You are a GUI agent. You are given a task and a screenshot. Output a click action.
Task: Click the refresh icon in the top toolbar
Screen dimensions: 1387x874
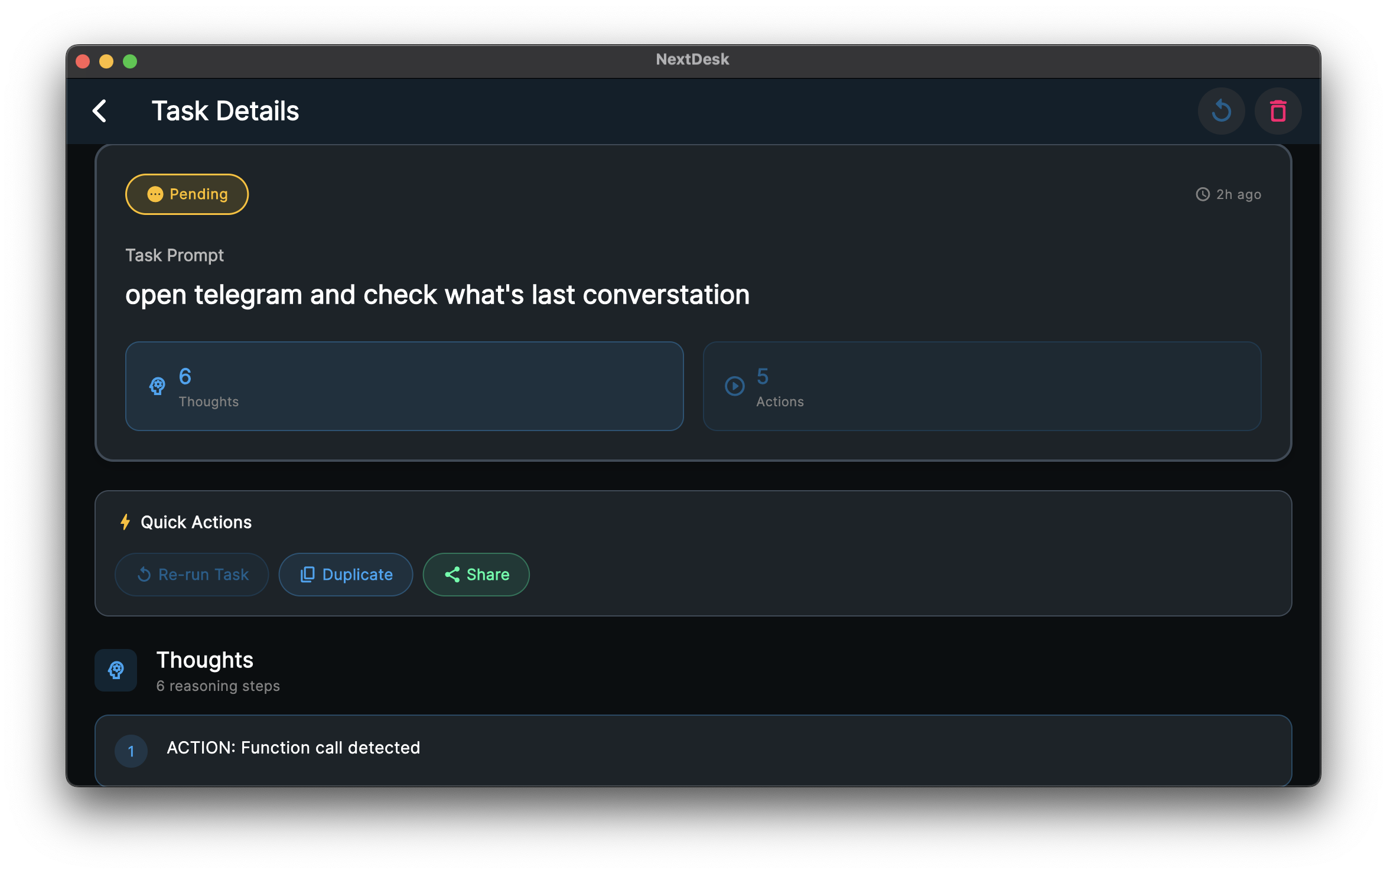click(1222, 110)
